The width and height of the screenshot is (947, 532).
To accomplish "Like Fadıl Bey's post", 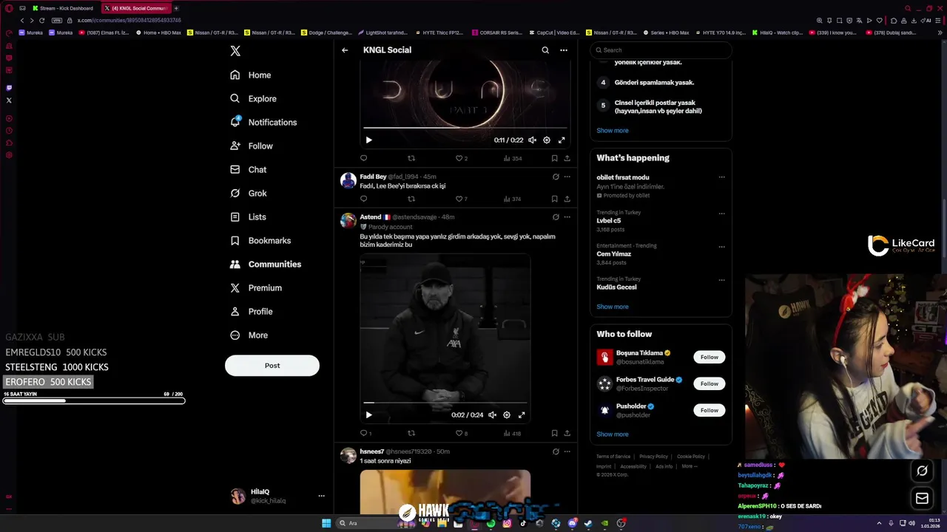I will [x=461, y=199].
